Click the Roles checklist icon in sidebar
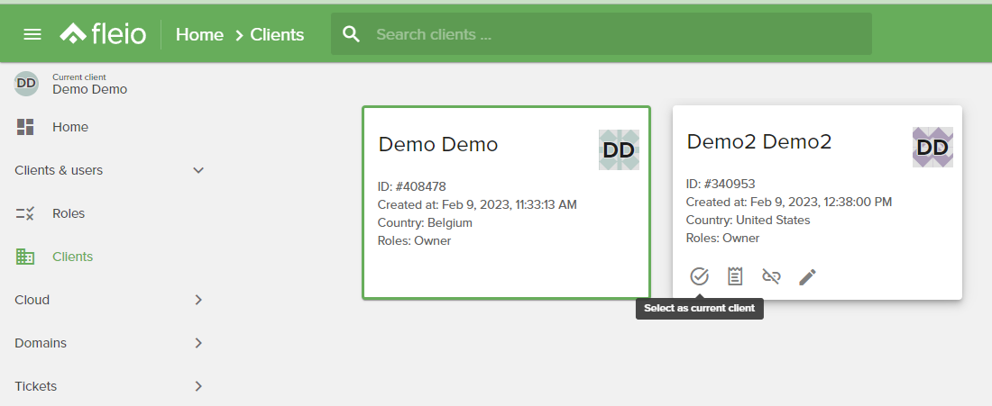992x406 pixels. pos(24,213)
